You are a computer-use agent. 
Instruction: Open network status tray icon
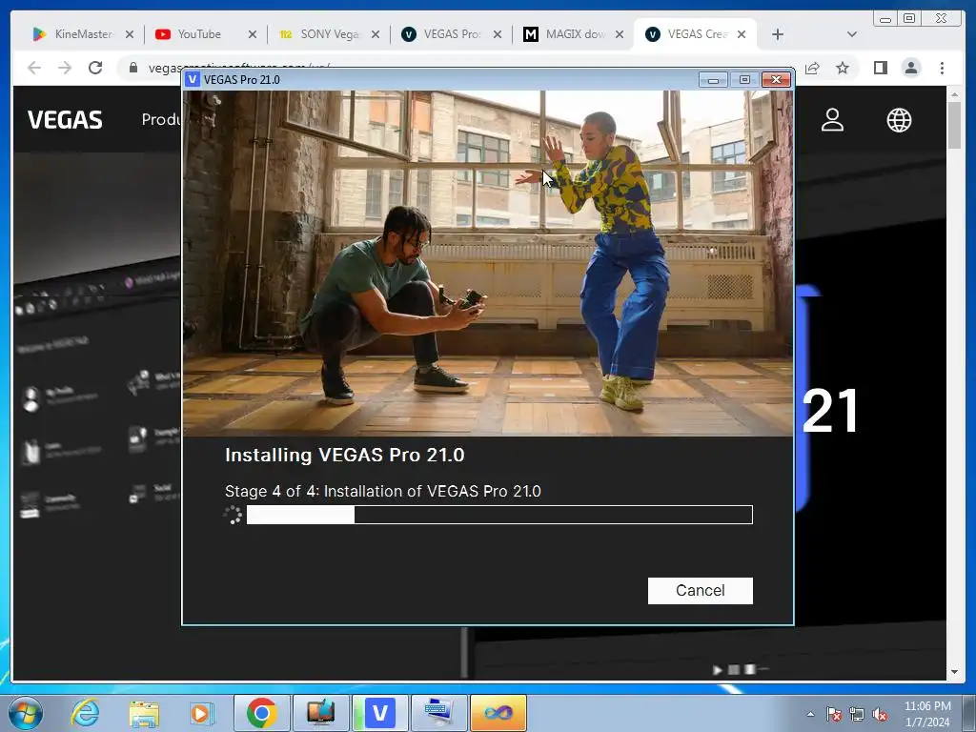[857, 714]
